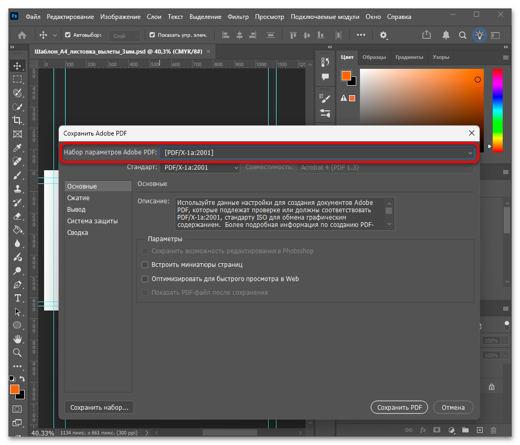Select the Rectangular Marquee tool
The height and width of the screenshot is (445, 520).
17,79
